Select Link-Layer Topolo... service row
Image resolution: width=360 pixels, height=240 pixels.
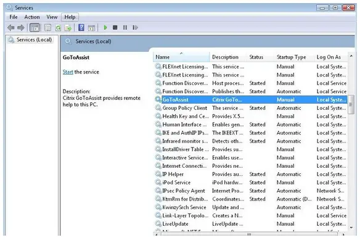click(x=250, y=215)
